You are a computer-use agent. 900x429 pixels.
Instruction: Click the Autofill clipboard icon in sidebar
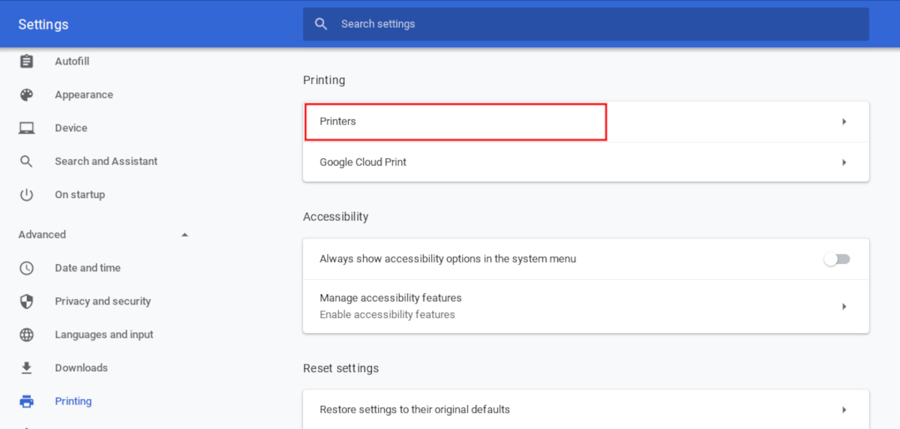27,61
